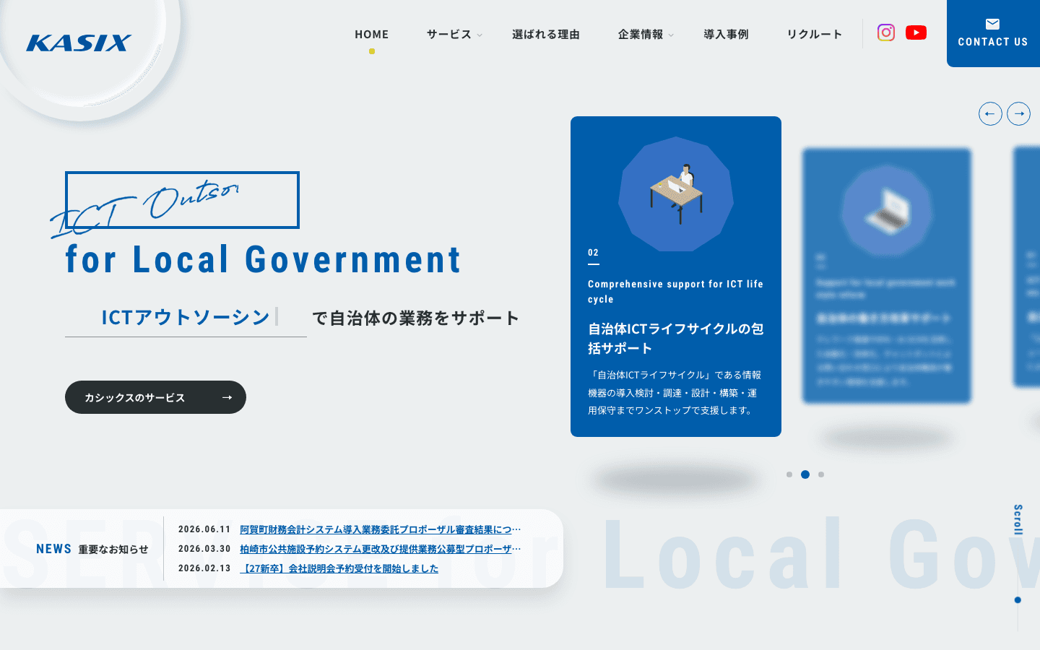The image size is (1040, 650).
Task: Click the KASIX logo
Action: [x=79, y=43]
